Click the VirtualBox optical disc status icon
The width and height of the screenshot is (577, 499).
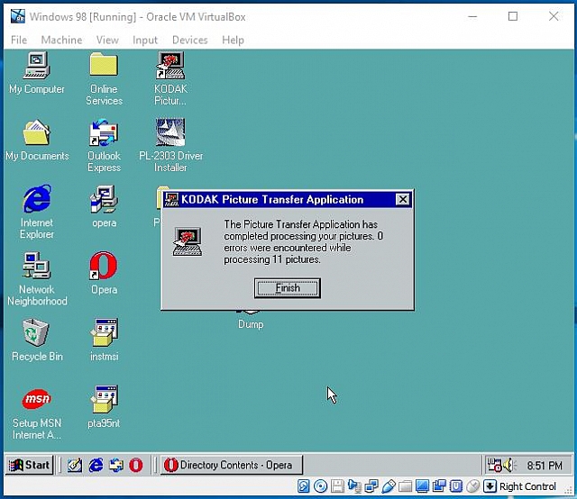point(321,486)
